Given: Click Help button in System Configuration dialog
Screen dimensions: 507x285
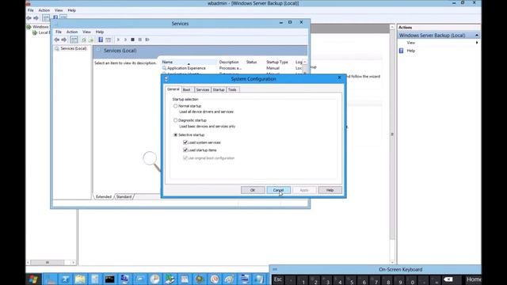Looking at the screenshot, I should click(330, 190).
